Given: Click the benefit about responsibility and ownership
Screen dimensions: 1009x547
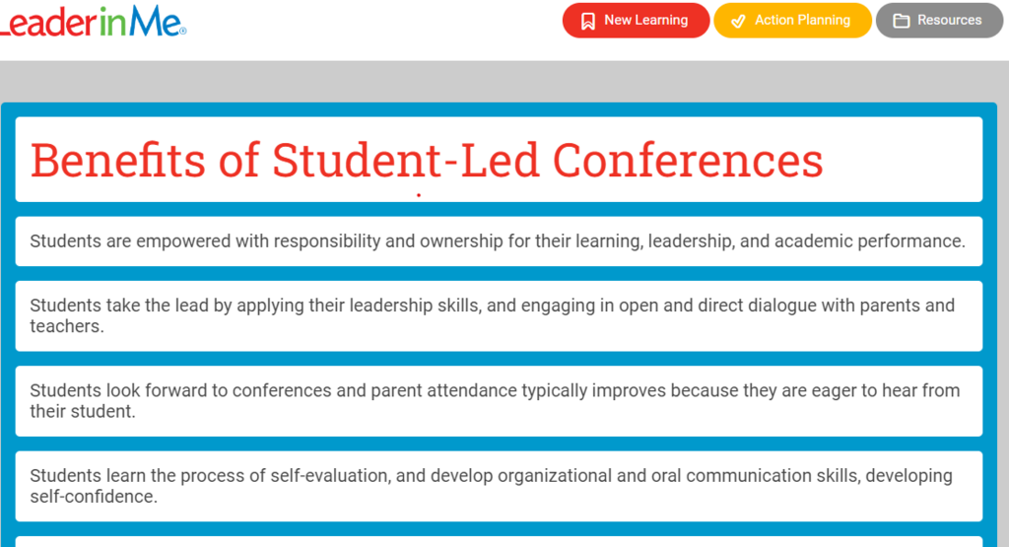Looking at the screenshot, I should [499, 241].
